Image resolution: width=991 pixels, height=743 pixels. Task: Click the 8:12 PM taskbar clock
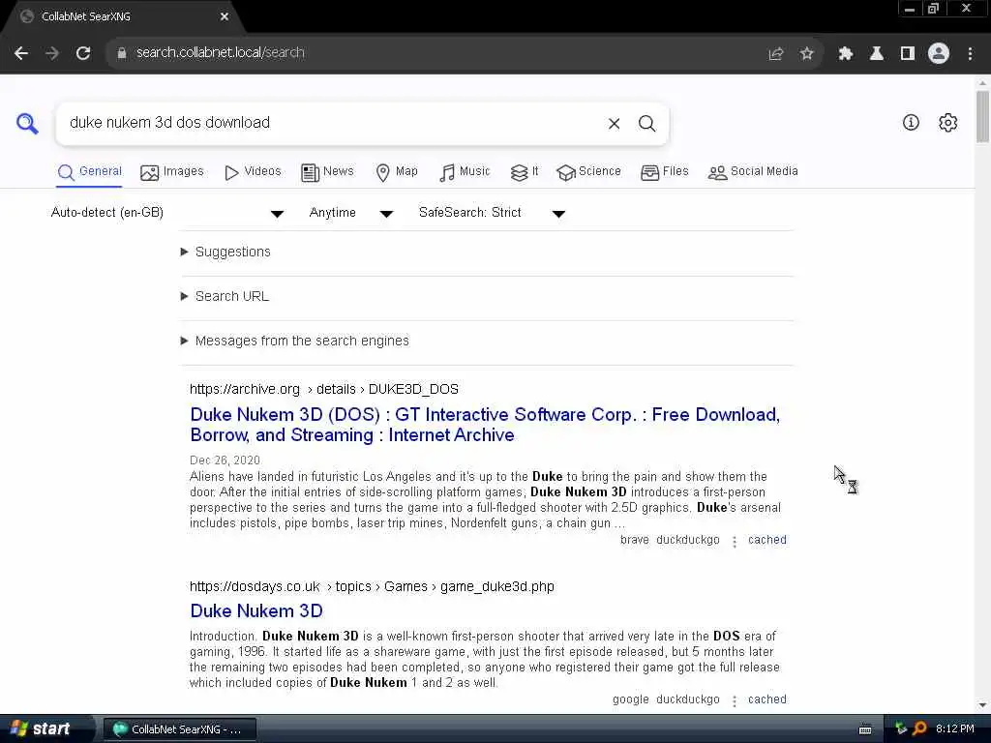(x=955, y=729)
